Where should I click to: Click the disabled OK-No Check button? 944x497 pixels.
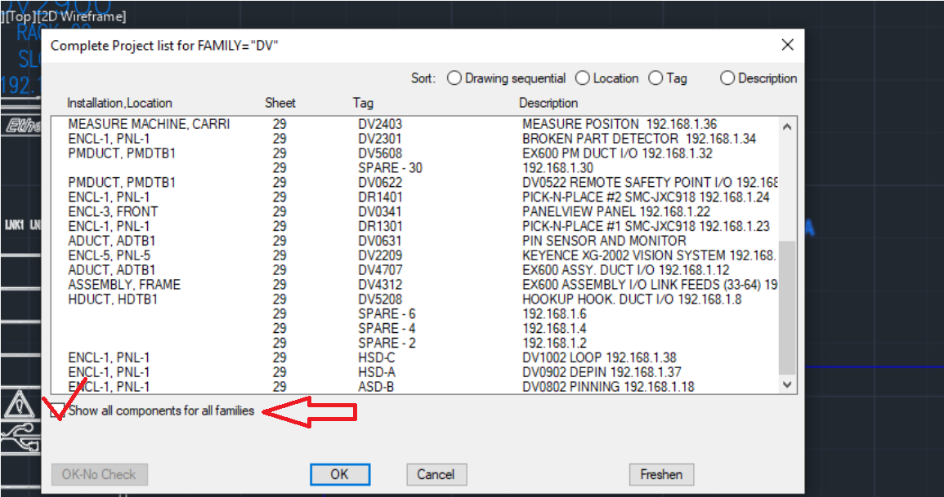98,474
